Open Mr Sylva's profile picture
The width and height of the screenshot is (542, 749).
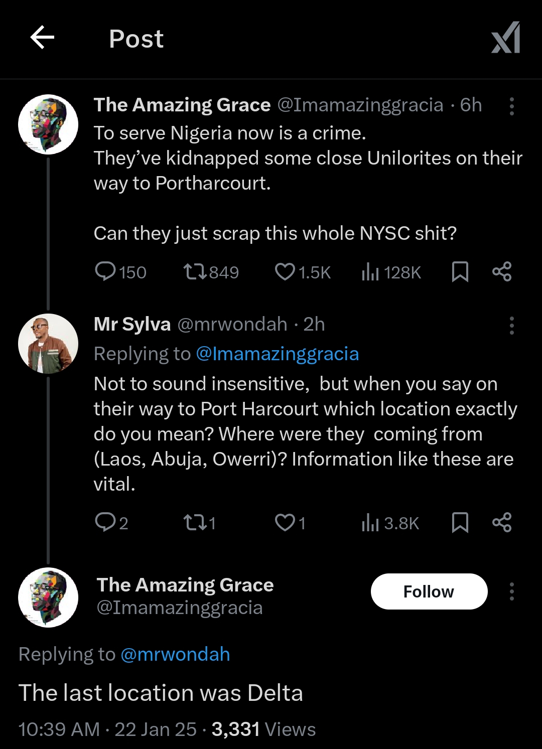48,344
